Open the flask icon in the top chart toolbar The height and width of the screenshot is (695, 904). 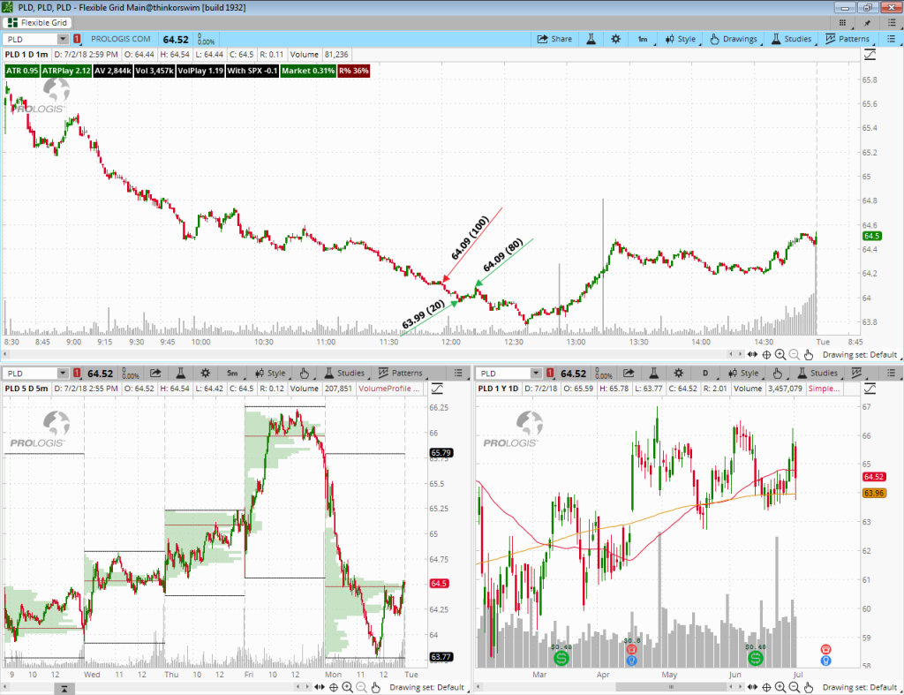[591, 39]
